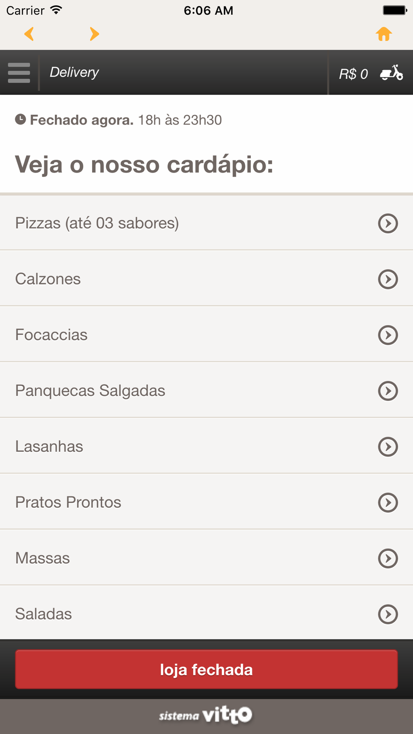Open the hamburger menu

click(19, 73)
